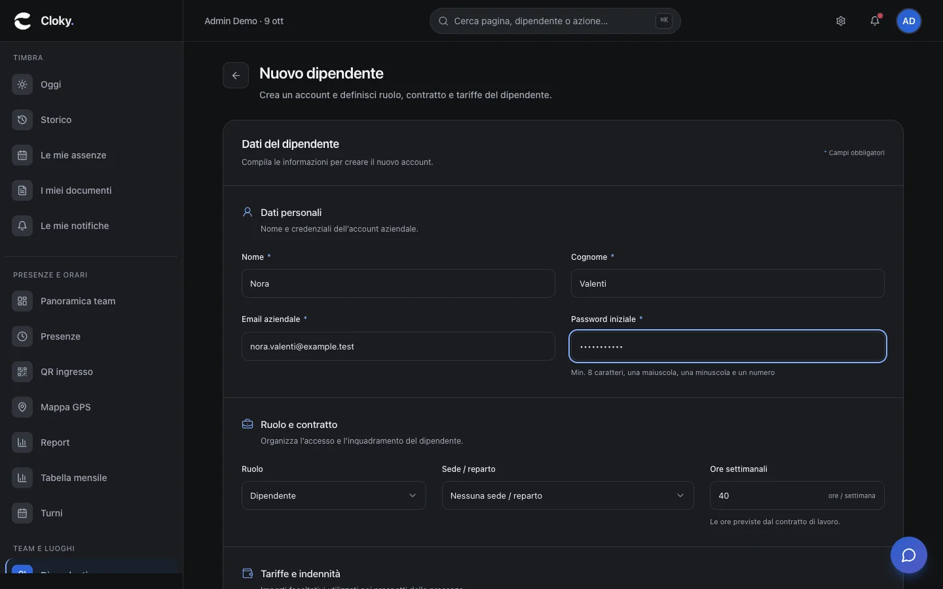Image resolution: width=943 pixels, height=589 pixels.
Task: Open the Sede / reparto dropdown
Action: pyautogui.click(x=568, y=495)
